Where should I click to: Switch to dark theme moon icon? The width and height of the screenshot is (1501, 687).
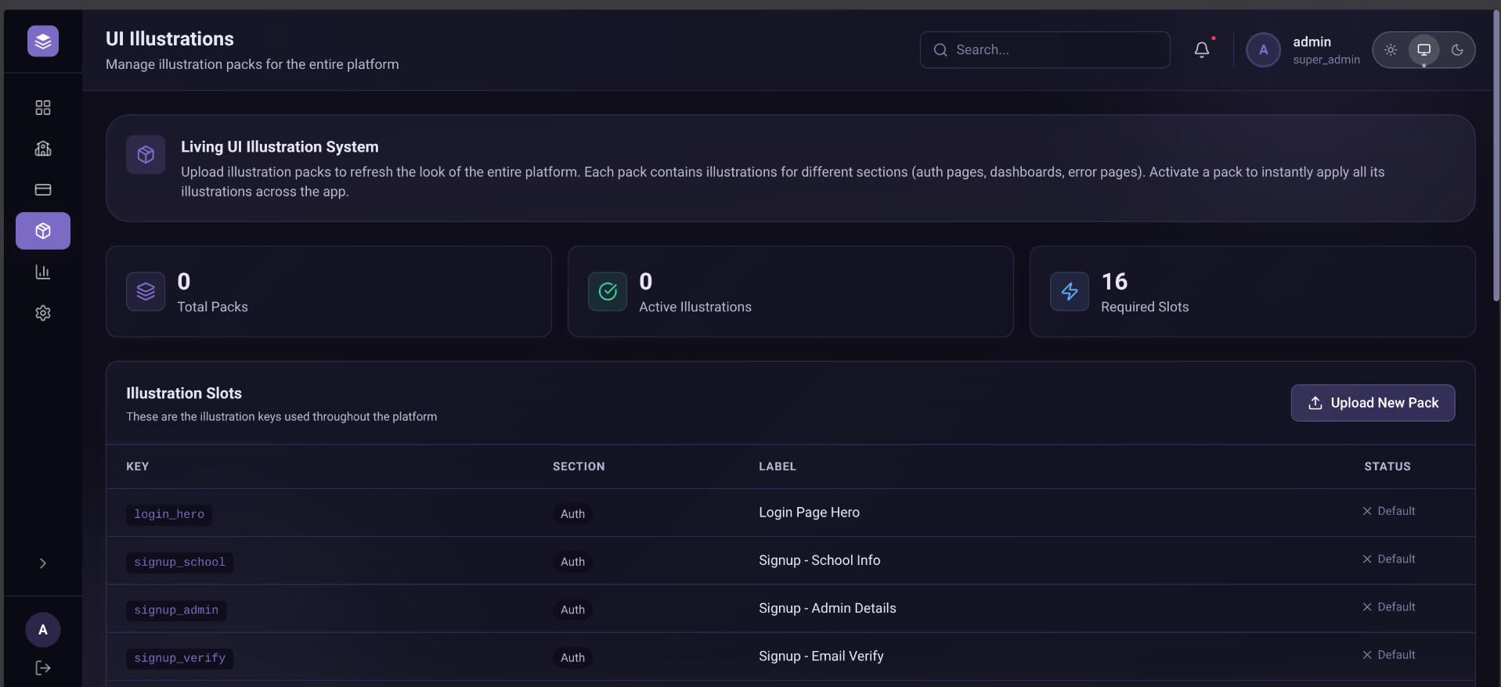[x=1457, y=50]
